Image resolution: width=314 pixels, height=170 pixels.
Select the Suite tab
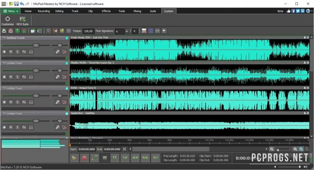pyautogui.click(x=153, y=11)
